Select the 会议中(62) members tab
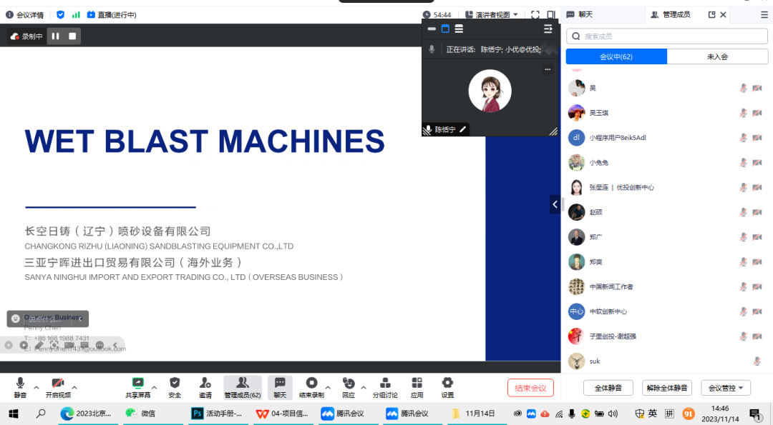773x425 pixels. click(616, 56)
